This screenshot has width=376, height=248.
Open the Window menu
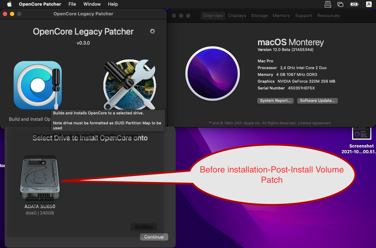(x=92, y=4)
